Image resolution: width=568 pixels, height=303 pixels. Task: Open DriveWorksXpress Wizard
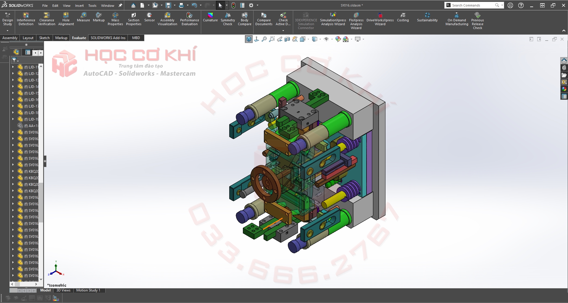pyautogui.click(x=380, y=19)
